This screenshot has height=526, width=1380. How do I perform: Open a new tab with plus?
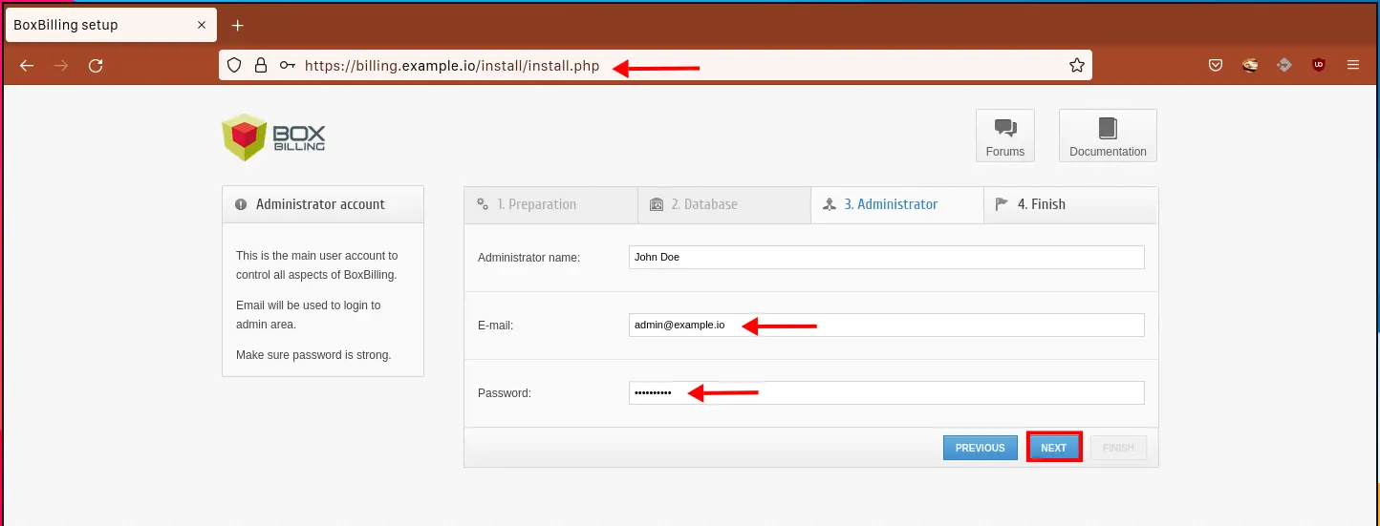[x=238, y=25]
